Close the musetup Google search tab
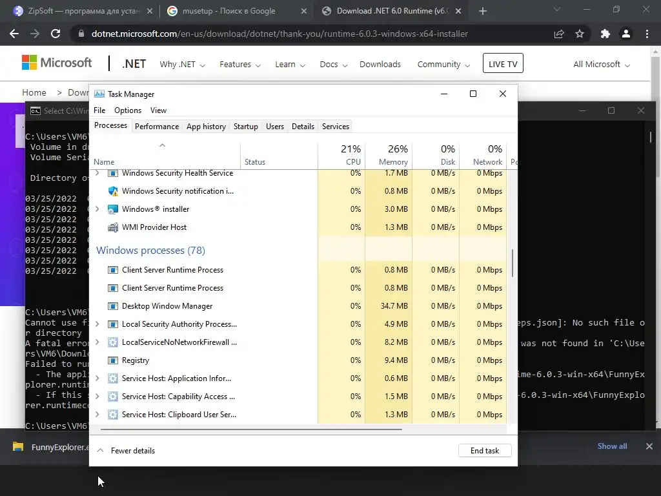Screen dimensions: 661x496 304,12
